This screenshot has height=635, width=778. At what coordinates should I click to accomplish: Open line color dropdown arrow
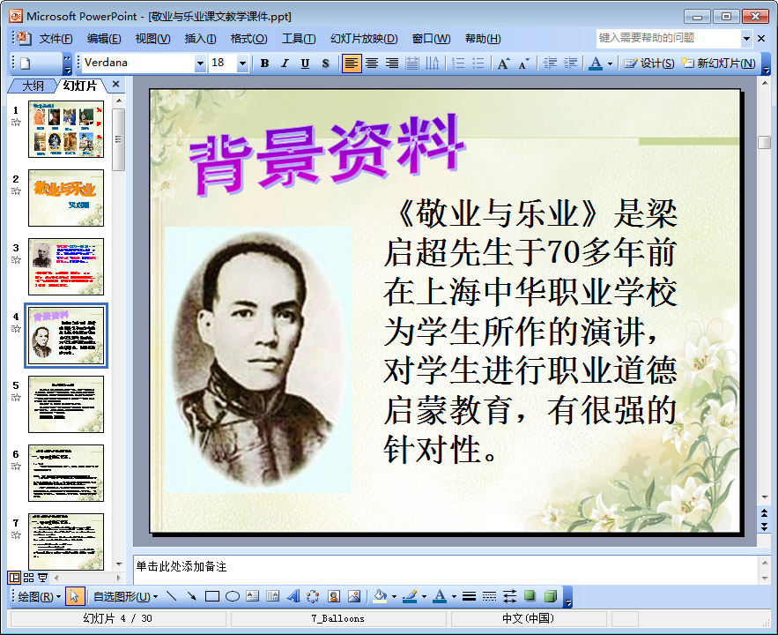424,596
